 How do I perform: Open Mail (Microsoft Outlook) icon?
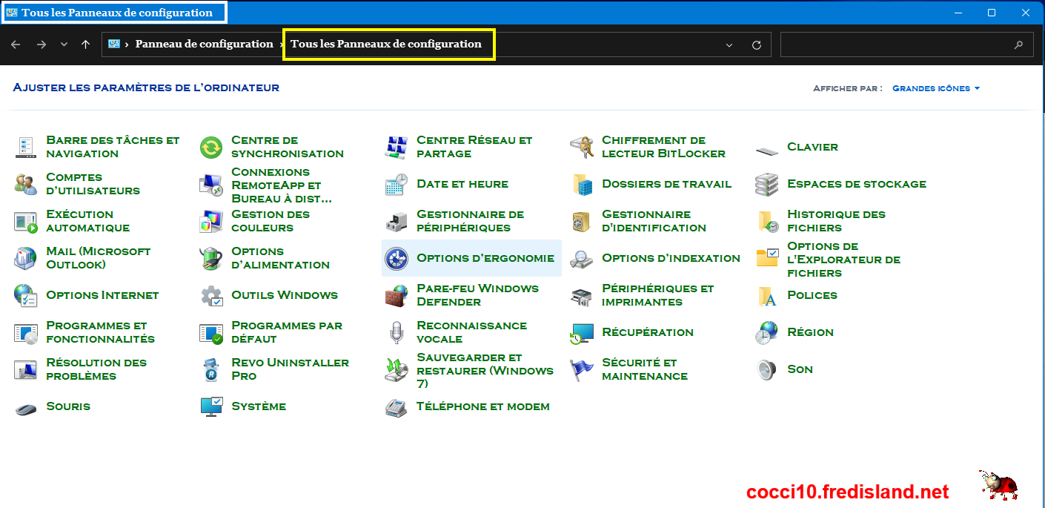[26, 258]
